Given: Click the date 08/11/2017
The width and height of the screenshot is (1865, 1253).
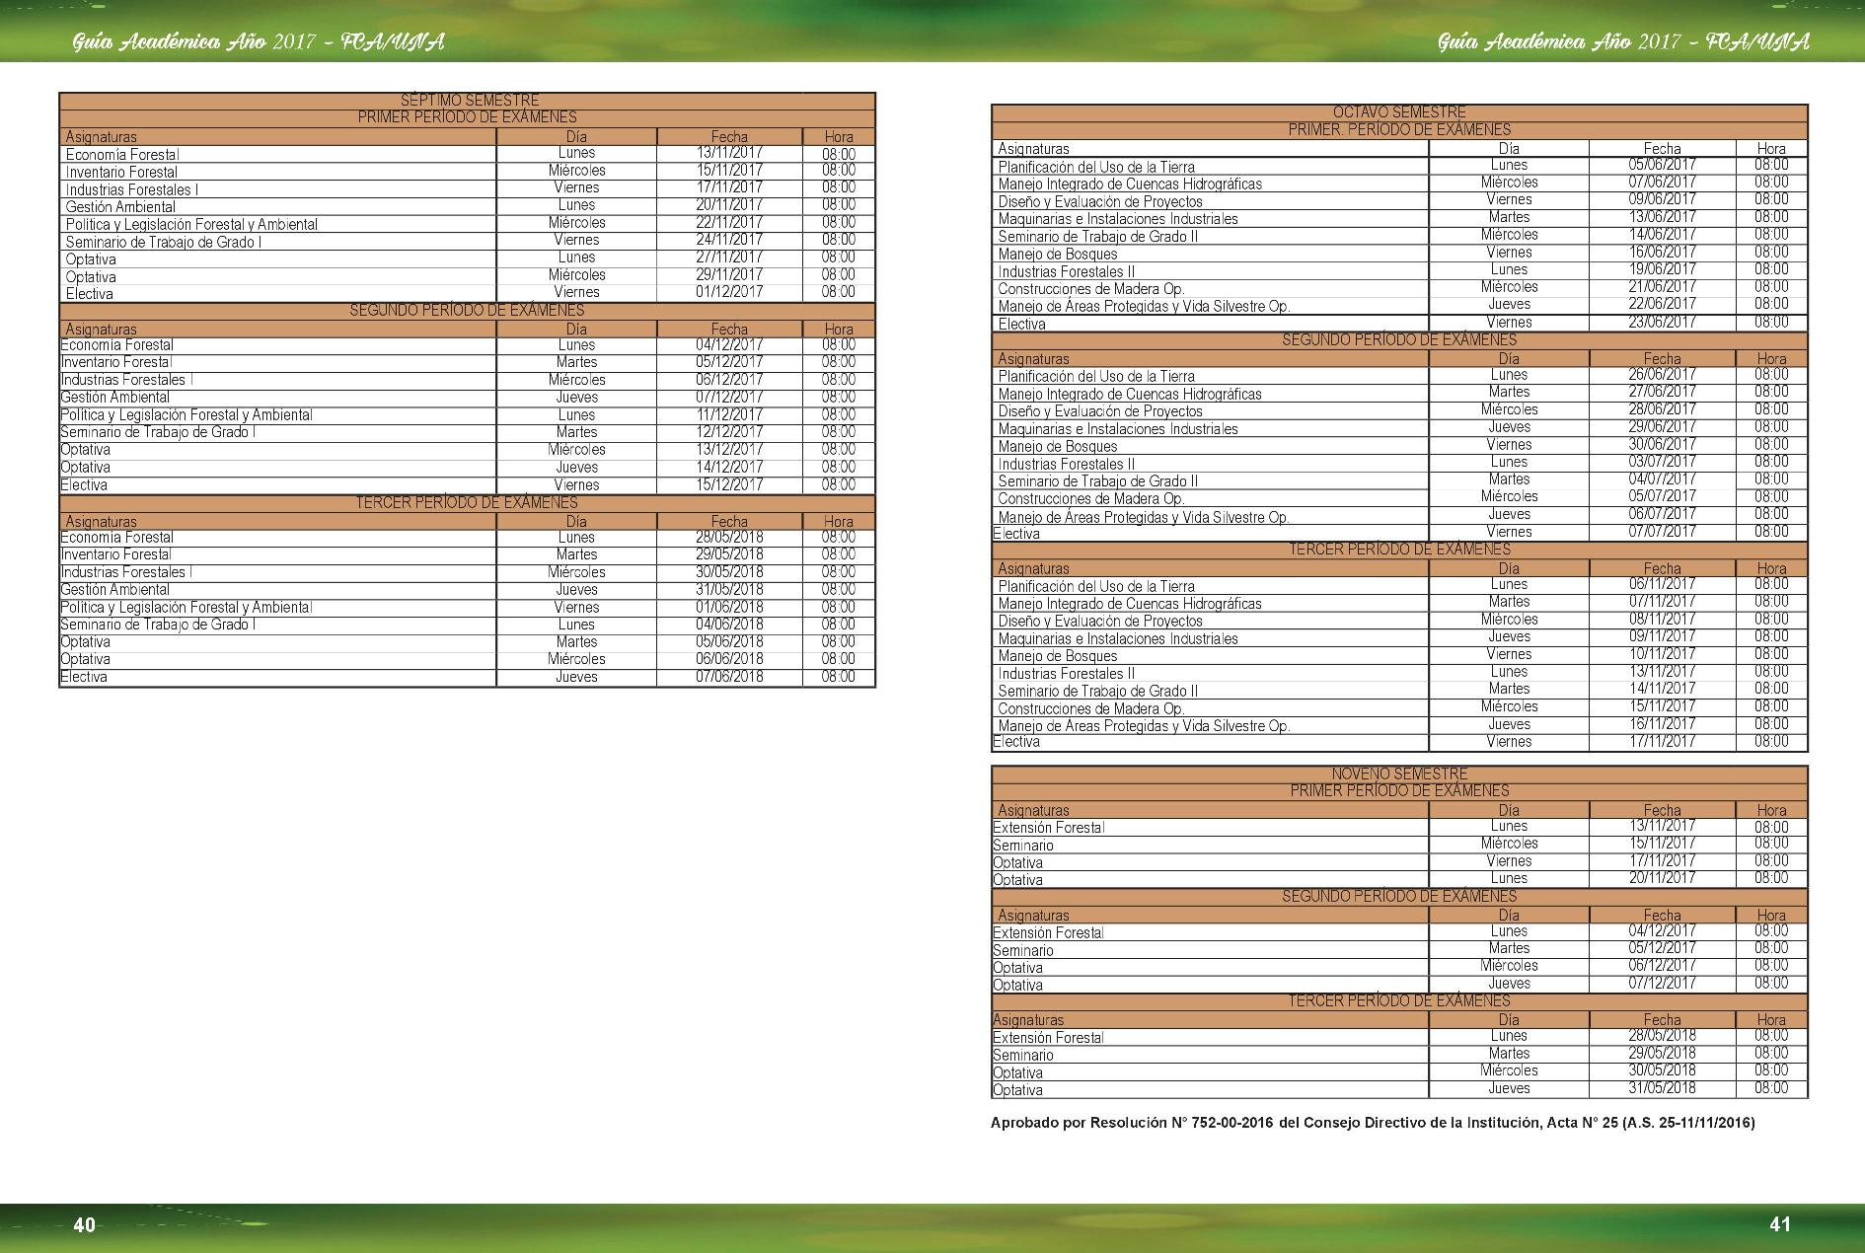Looking at the screenshot, I should 1662,620.
